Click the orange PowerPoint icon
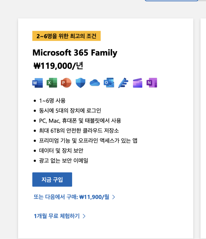206x239 pixels. pos(66,83)
